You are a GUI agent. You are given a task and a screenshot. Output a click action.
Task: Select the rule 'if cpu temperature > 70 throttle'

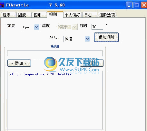coord(41,74)
